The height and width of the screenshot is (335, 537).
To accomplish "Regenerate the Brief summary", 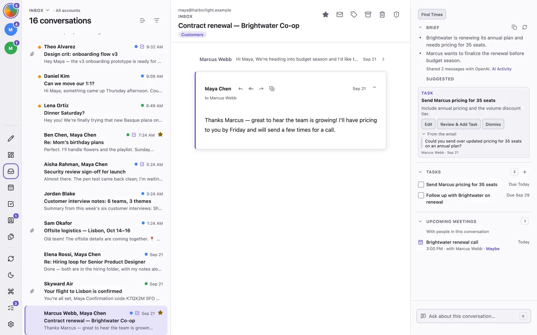I will [x=525, y=27].
